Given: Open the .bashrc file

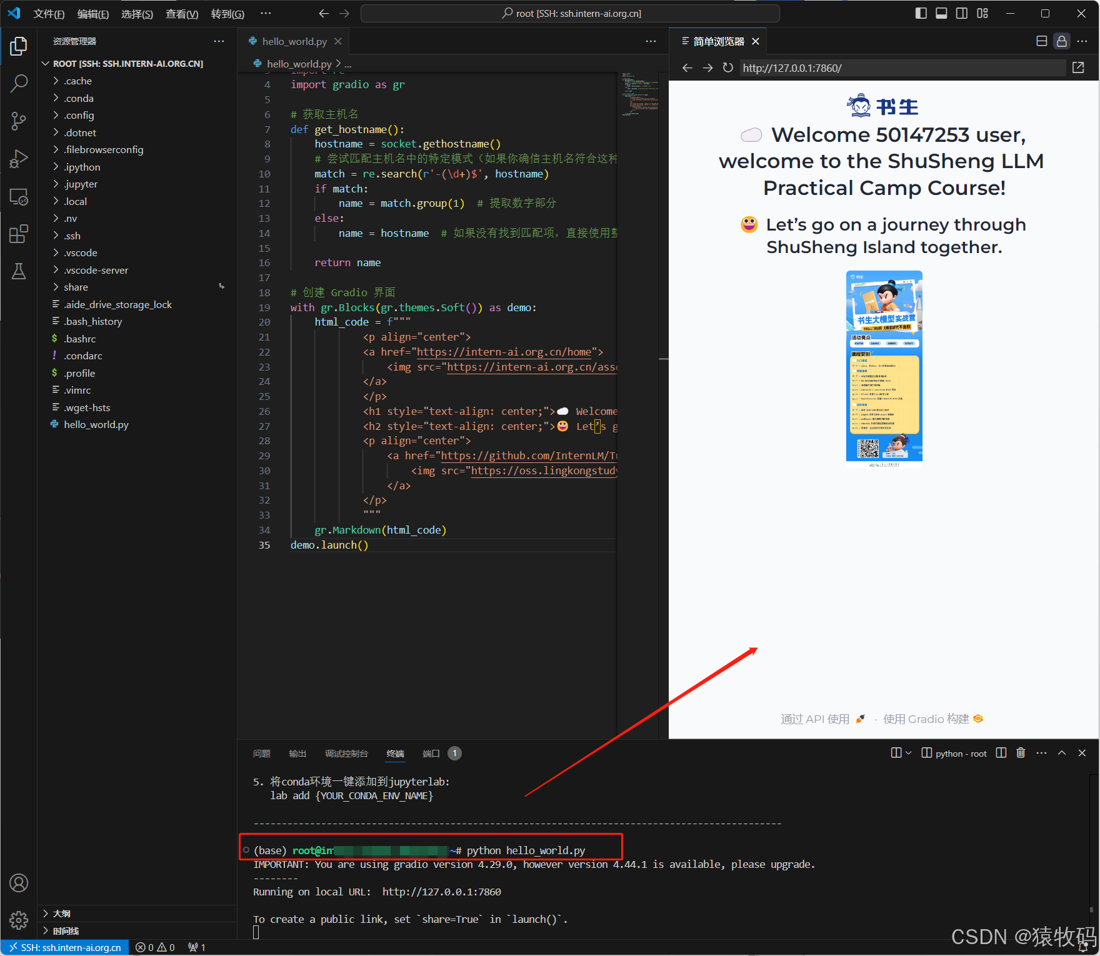Looking at the screenshot, I should 136,339.
